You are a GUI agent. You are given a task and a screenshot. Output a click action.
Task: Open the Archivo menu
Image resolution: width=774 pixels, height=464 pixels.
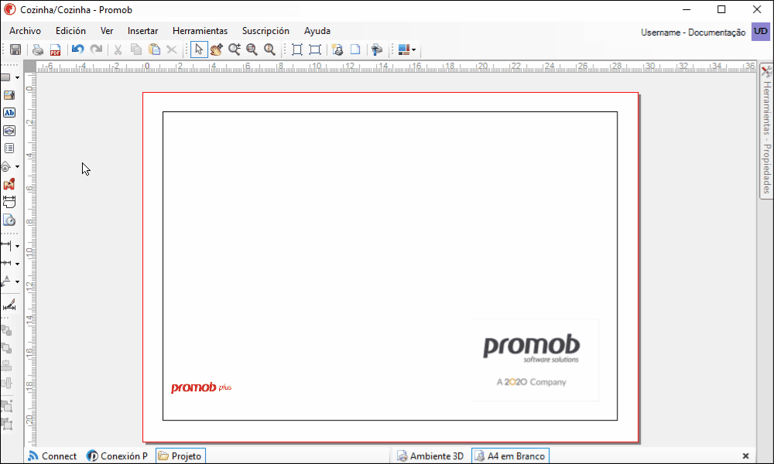pos(26,31)
